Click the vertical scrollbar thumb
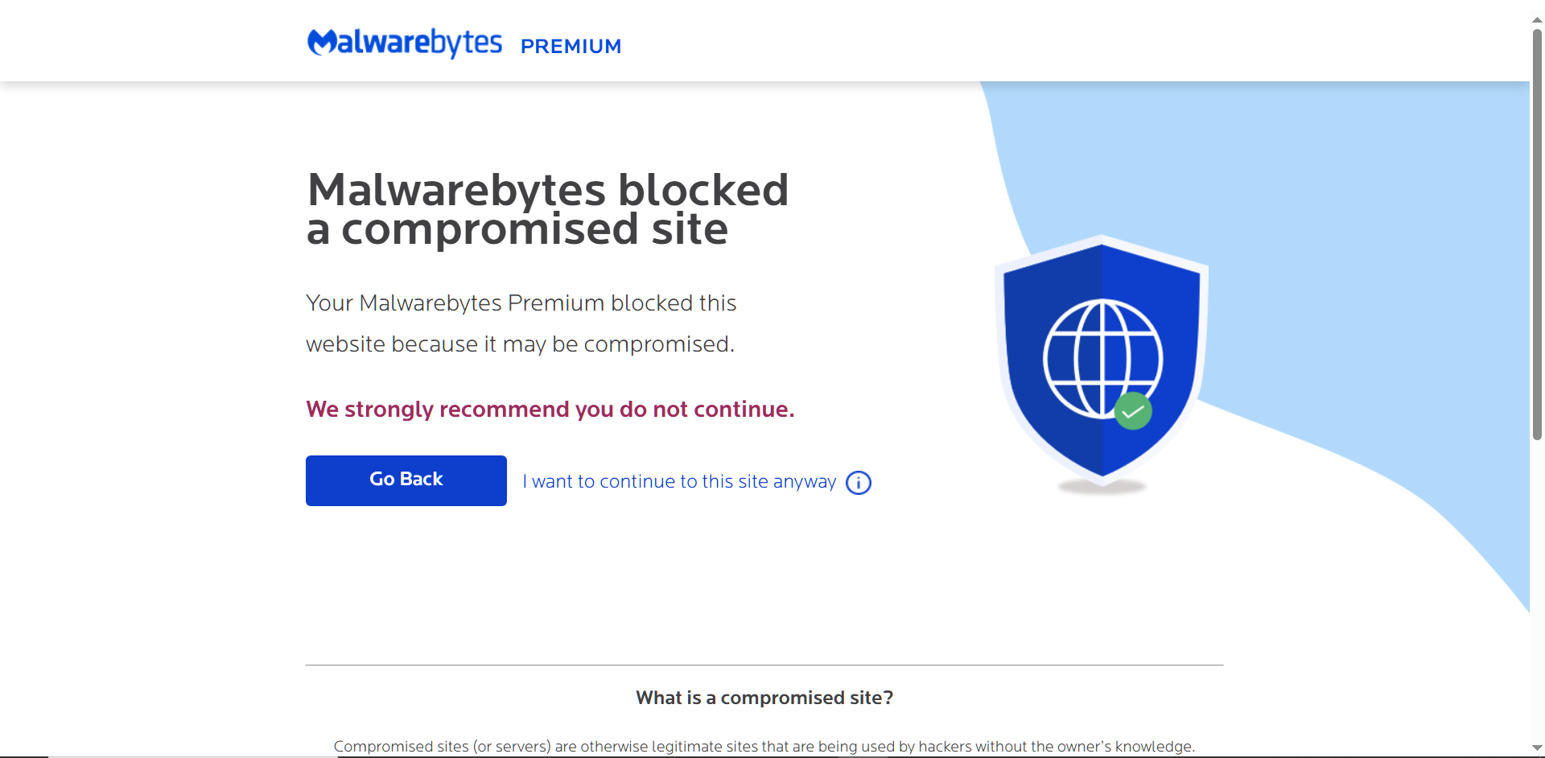 [x=1537, y=235]
